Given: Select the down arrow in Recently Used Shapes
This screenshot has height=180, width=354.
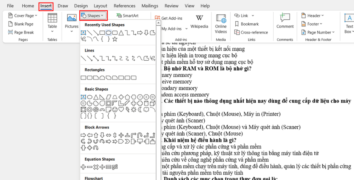Looking at the screenshot, I should [146, 33].
